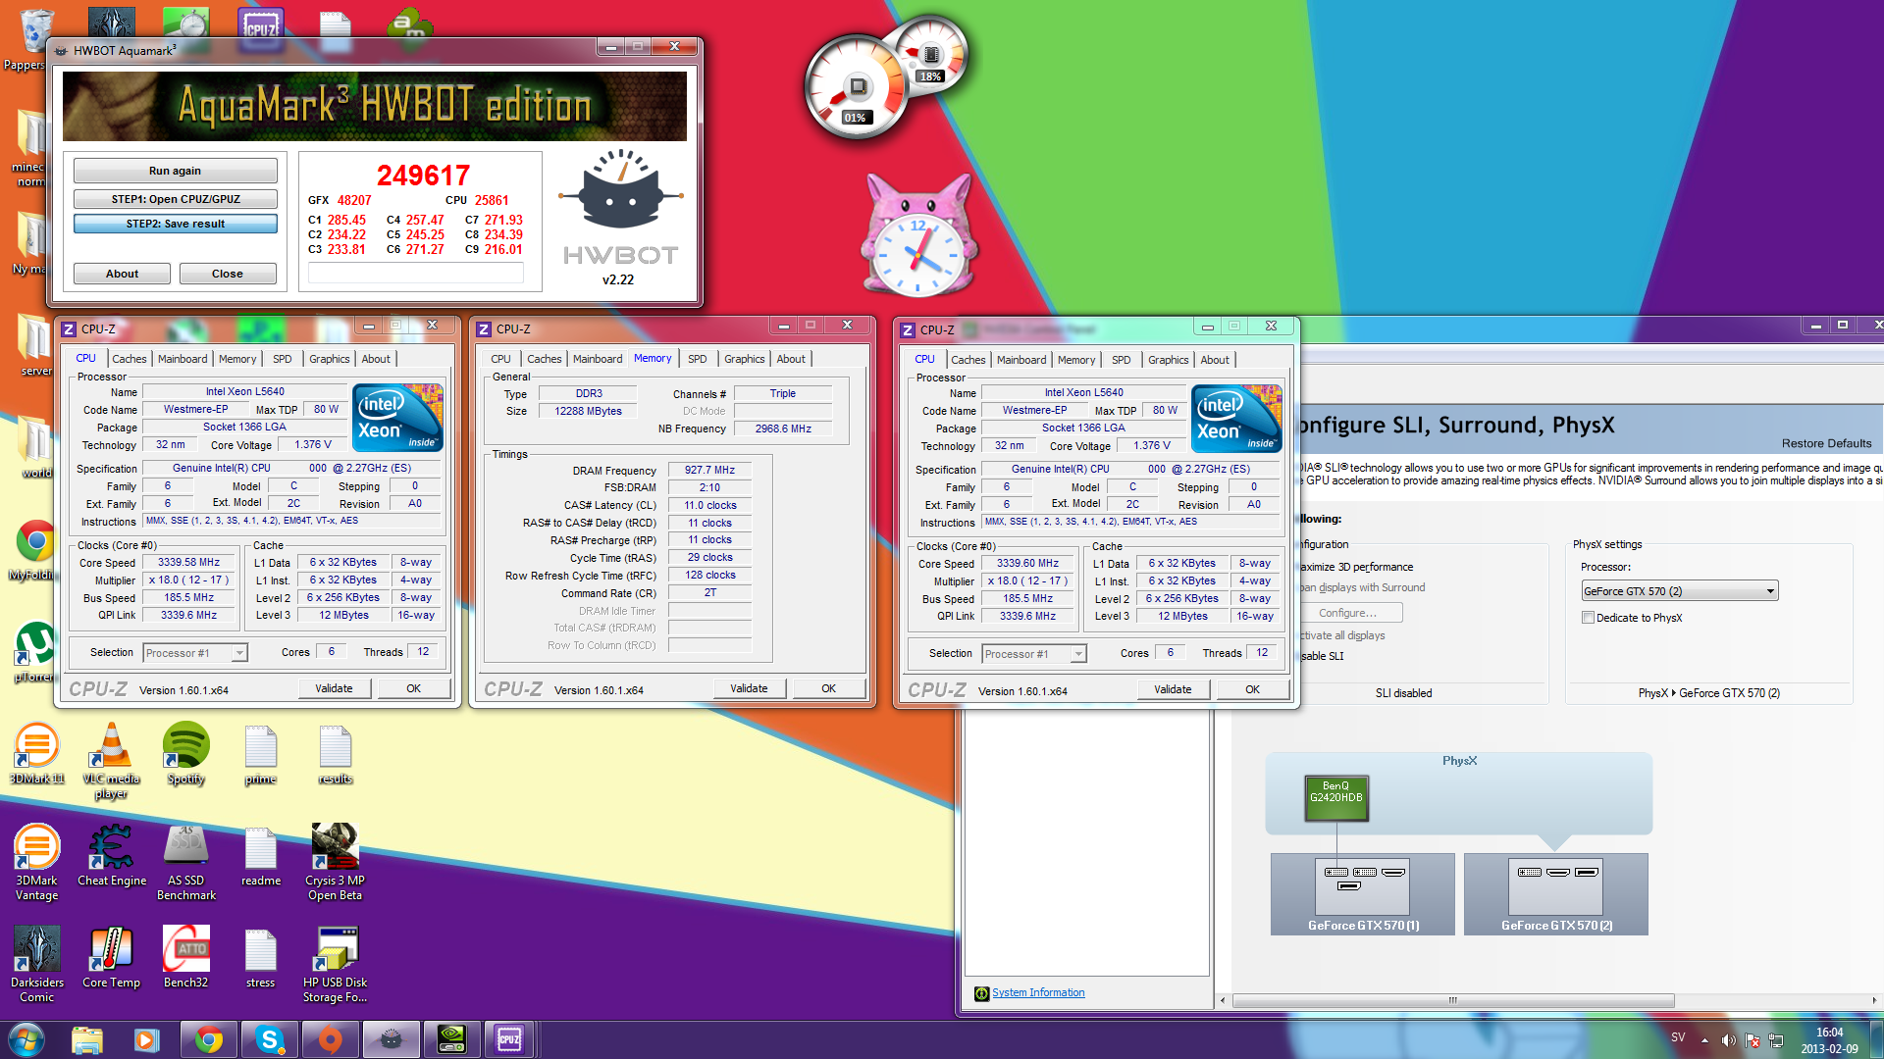Select the GeForce GTX 570 (2) card

pyautogui.click(x=1556, y=893)
